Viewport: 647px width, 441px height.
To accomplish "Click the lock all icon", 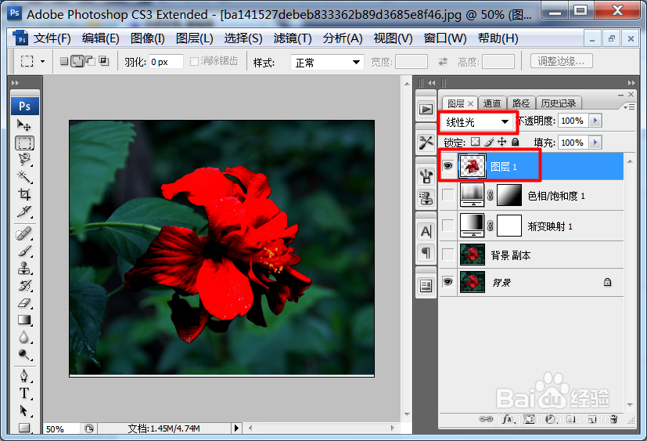I will click(515, 142).
